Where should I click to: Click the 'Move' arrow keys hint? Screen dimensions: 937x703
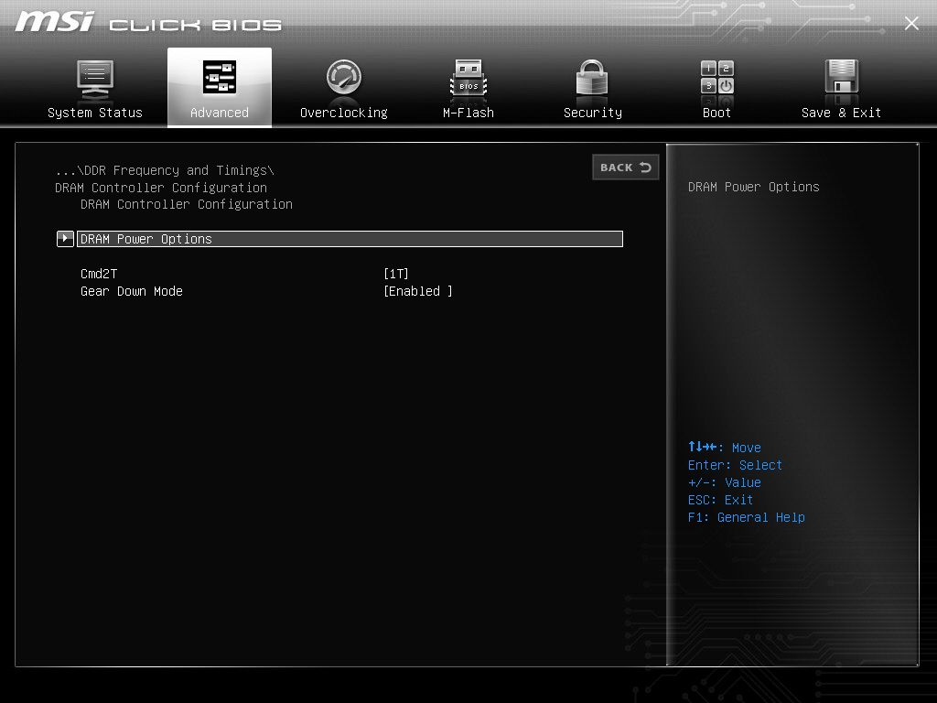pyautogui.click(x=725, y=447)
